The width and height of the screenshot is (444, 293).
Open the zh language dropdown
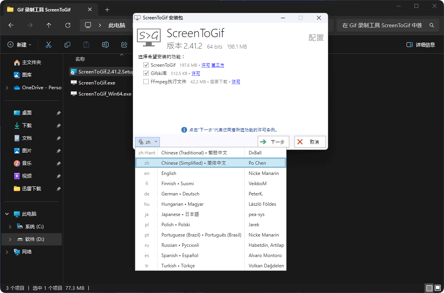(x=148, y=142)
